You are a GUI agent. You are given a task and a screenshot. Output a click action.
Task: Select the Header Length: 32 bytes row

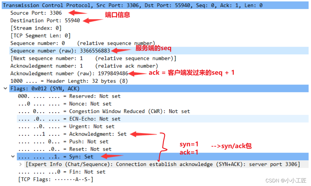[69, 81]
